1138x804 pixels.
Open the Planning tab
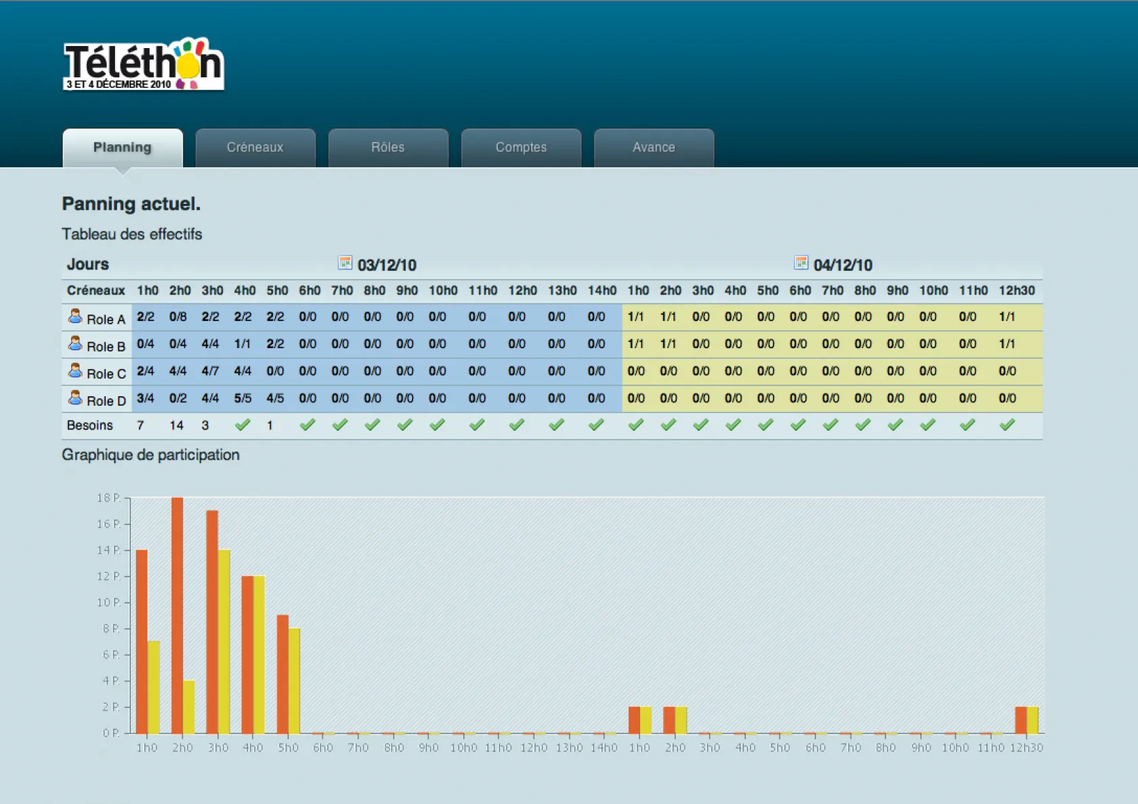pyautogui.click(x=123, y=147)
